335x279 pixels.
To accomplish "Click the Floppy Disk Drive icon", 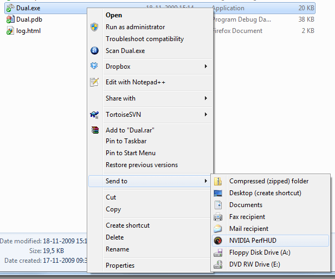I will click(x=218, y=253).
